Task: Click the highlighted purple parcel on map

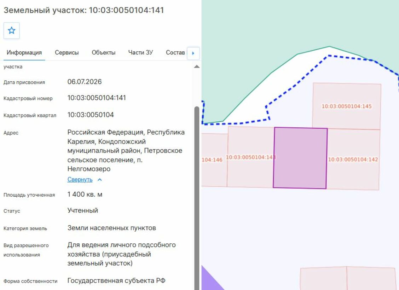Action: pyautogui.click(x=300, y=158)
